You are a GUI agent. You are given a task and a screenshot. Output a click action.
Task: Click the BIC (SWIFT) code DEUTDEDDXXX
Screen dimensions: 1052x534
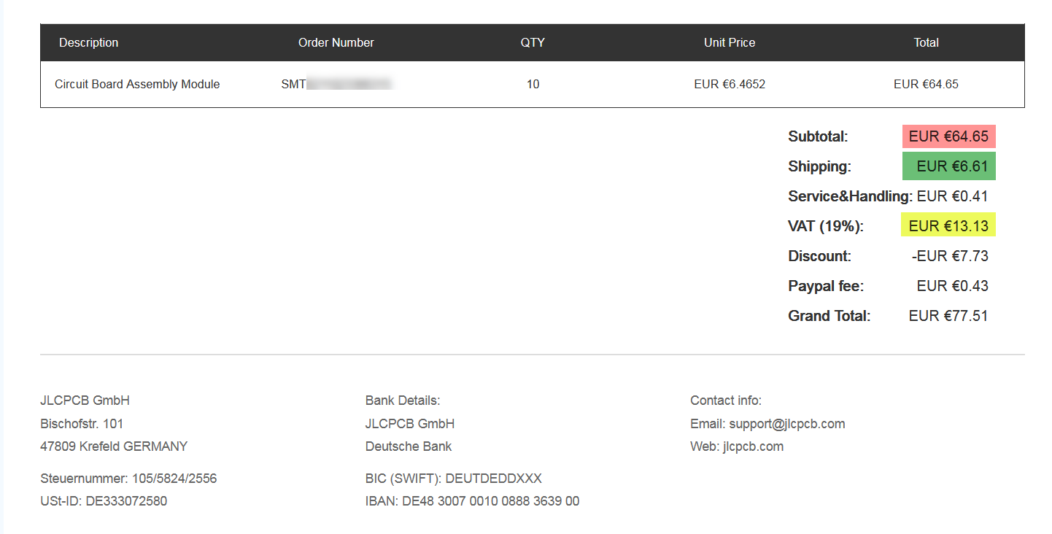tap(493, 479)
